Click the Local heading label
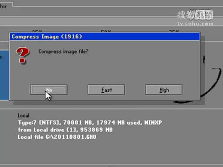Screen dimensions: 223x167 [x=23, y=116]
